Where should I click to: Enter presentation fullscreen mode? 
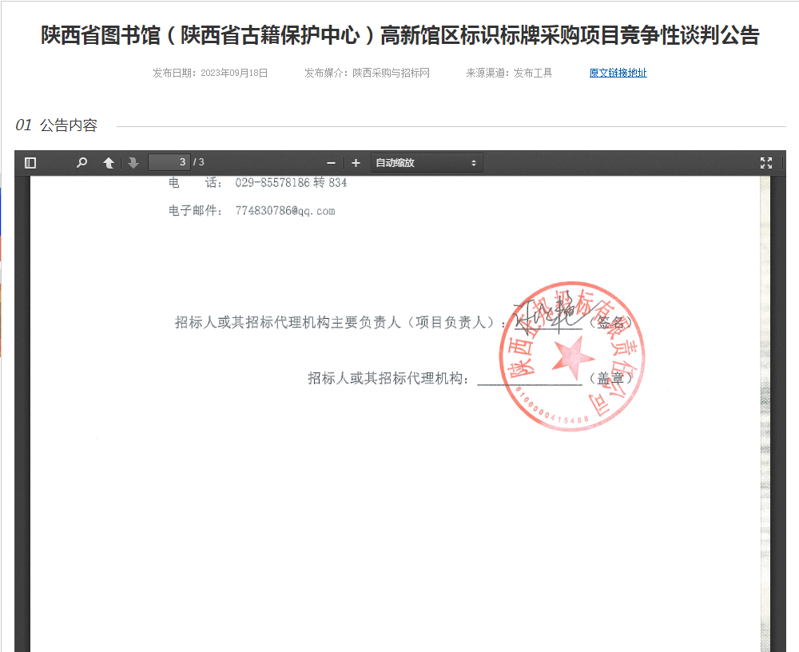pos(766,163)
